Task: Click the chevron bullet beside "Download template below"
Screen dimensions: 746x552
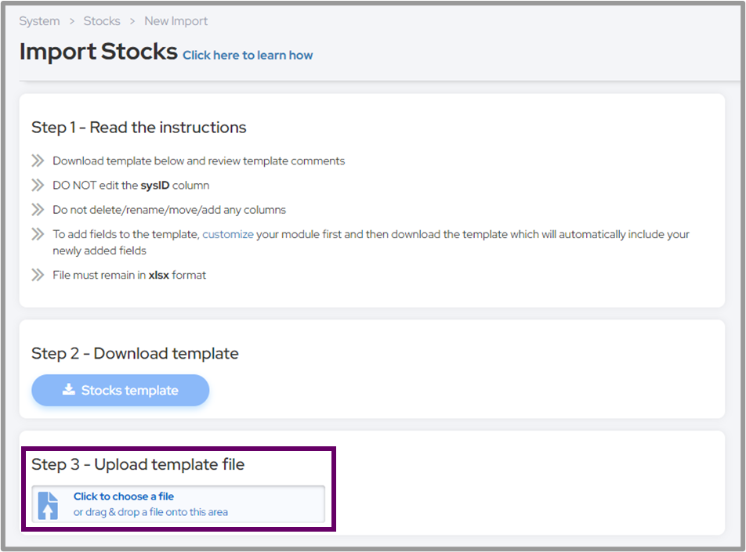Action: click(x=38, y=161)
